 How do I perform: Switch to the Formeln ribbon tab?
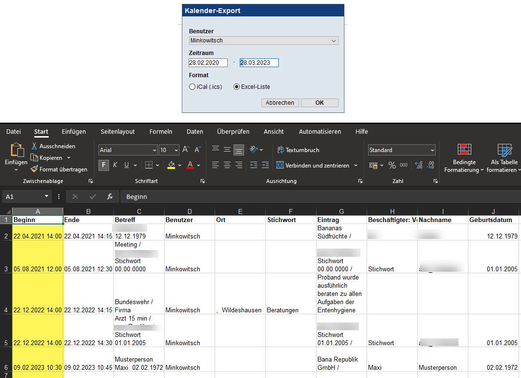[x=161, y=132]
